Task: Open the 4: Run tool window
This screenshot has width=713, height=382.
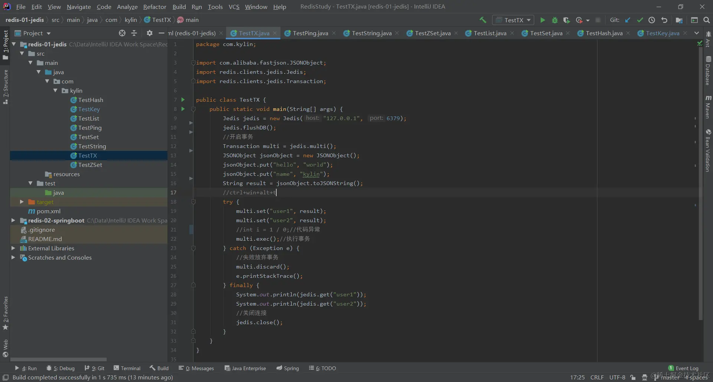Action: pyautogui.click(x=26, y=368)
